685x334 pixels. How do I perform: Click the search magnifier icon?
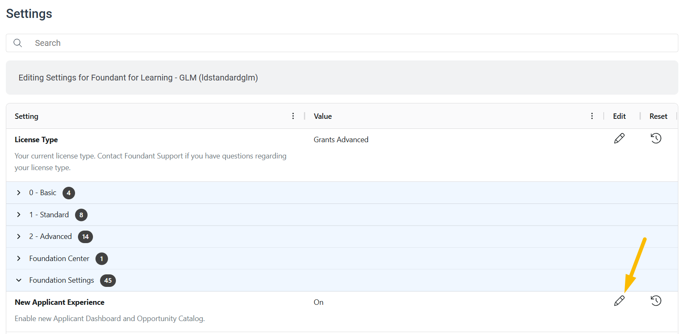[x=18, y=43]
